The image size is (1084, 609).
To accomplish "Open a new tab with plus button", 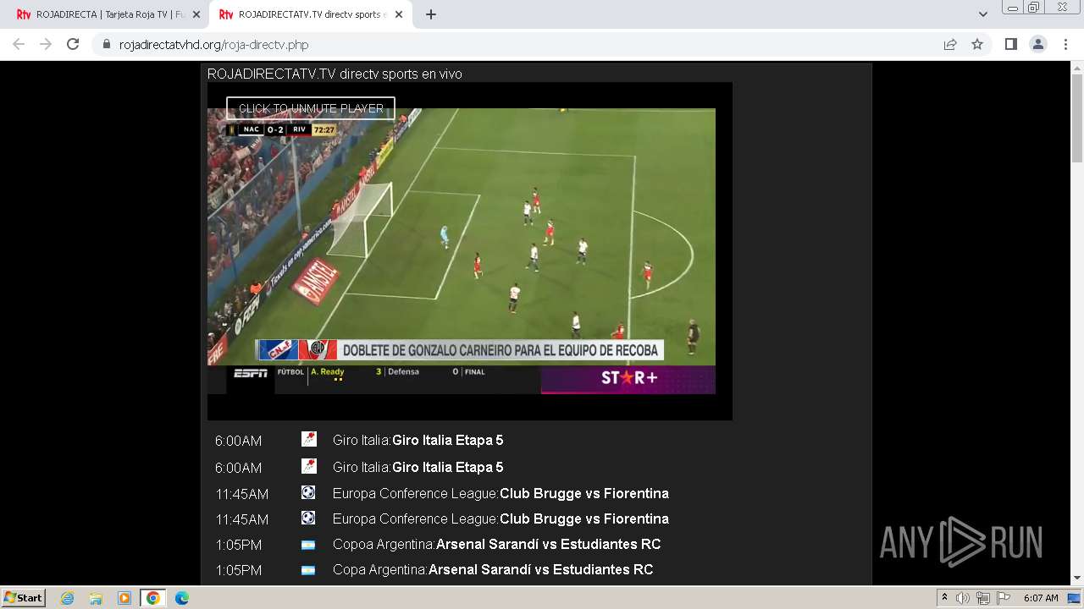I will (431, 14).
